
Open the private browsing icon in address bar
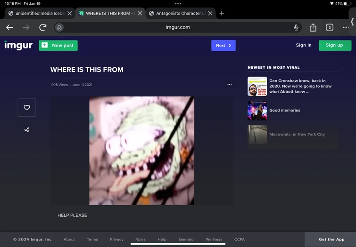coord(59,27)
